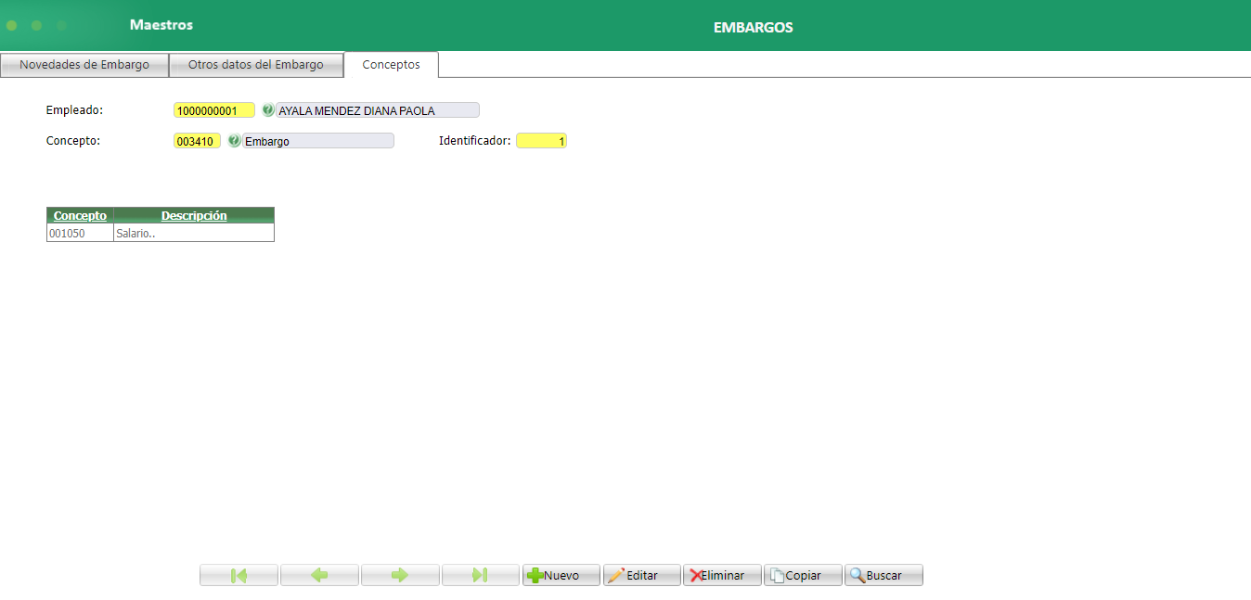Image resolution: width=1251 pixels, height=600 pixels.
Task: Sort by the Descripción column header
Action: [194, 215]
